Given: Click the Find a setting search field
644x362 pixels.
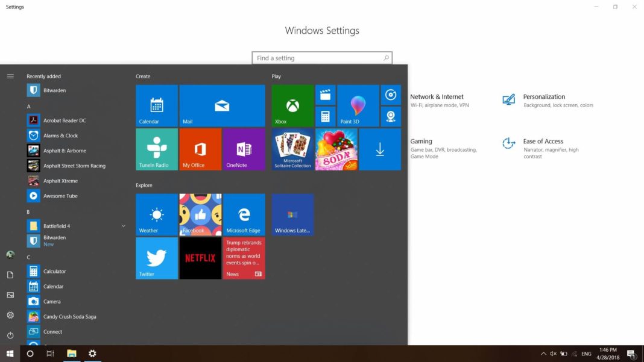Looking at the screenshot, I should tap(322, 58).
